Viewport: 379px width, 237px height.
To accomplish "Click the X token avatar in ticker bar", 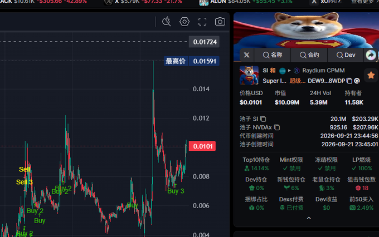I will click(x=108, y=2).
